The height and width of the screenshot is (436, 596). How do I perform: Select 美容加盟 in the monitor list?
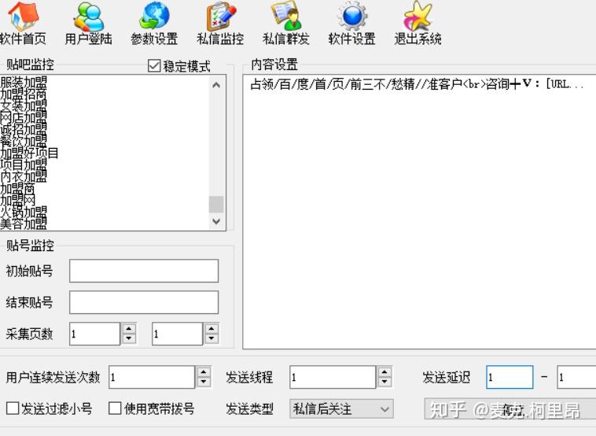point(24,224)
